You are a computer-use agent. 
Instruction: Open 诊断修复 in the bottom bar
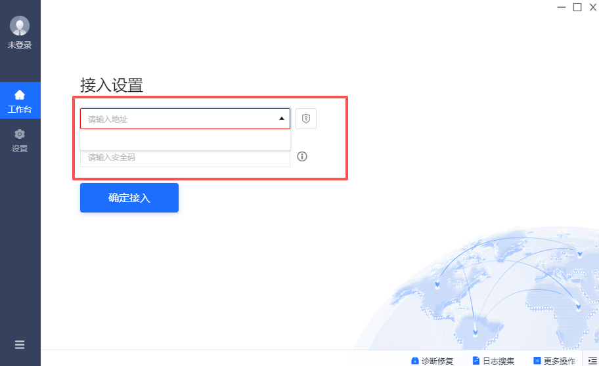pyautogui.click(x=432, y=361)
